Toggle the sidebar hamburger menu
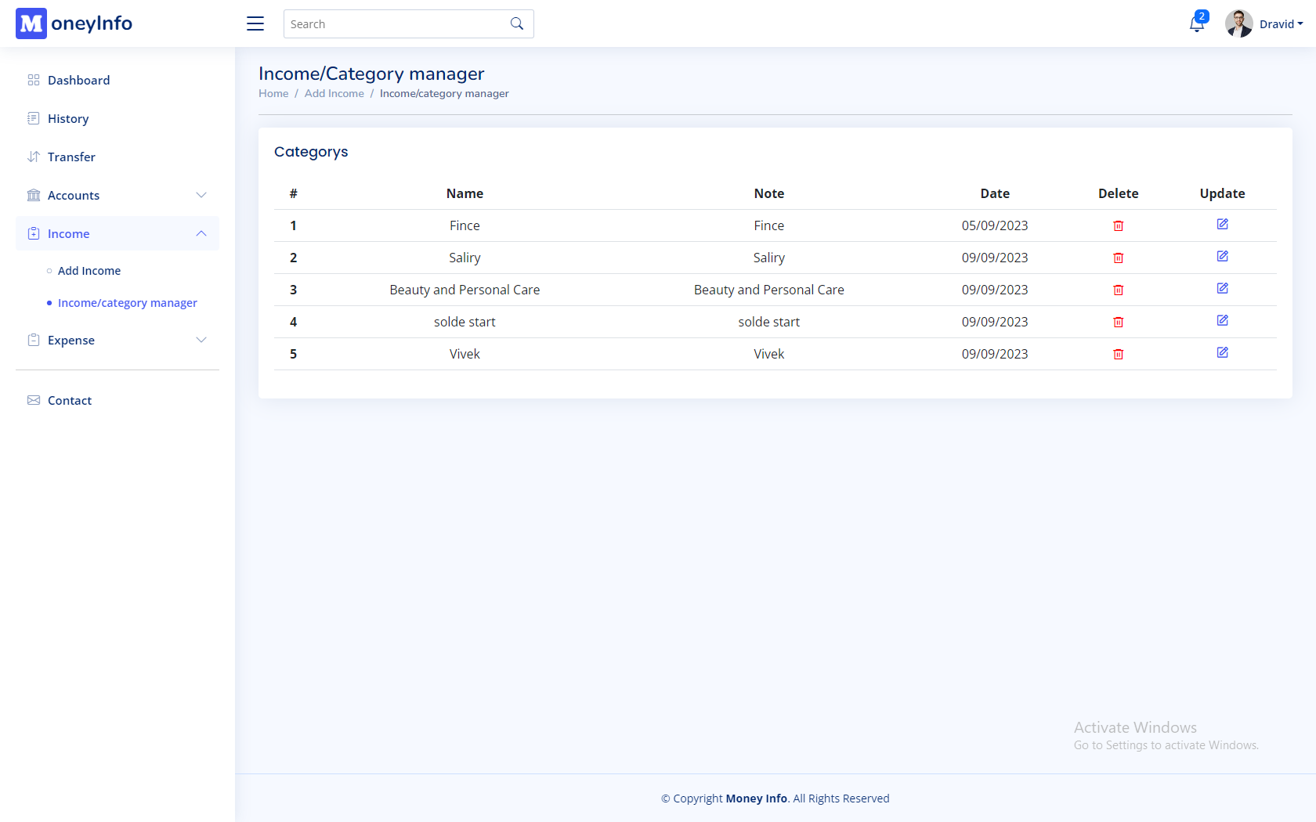The height and width of the screenshot is (822, 1316). [255, 23]
